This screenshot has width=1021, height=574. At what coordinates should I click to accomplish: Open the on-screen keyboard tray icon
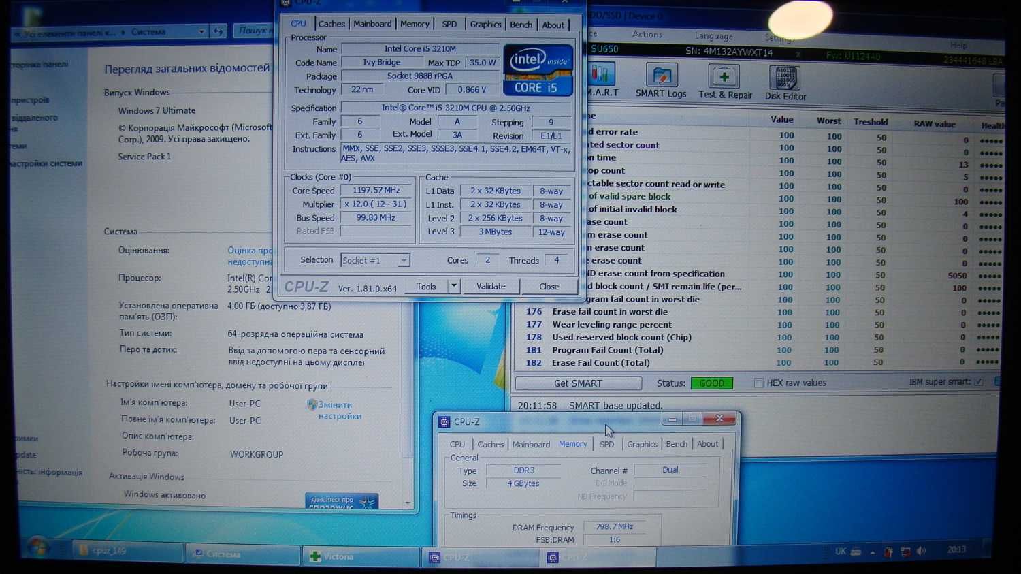pyautogui.click(x=856, y=552)
